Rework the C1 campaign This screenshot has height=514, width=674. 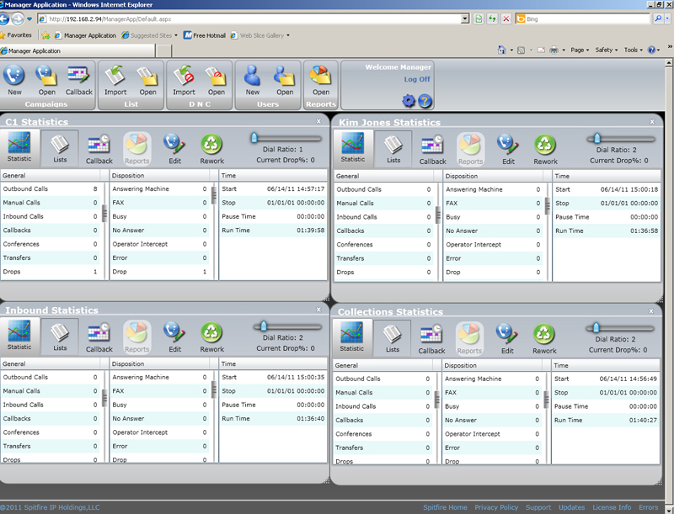[x=211, y=149]
